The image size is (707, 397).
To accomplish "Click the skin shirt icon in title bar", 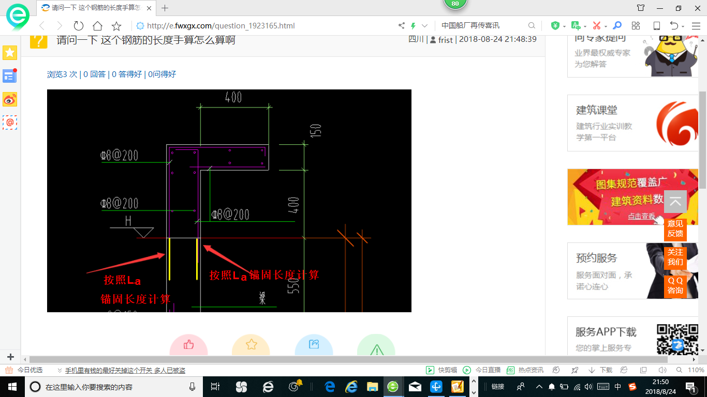I will coord(641,8).
